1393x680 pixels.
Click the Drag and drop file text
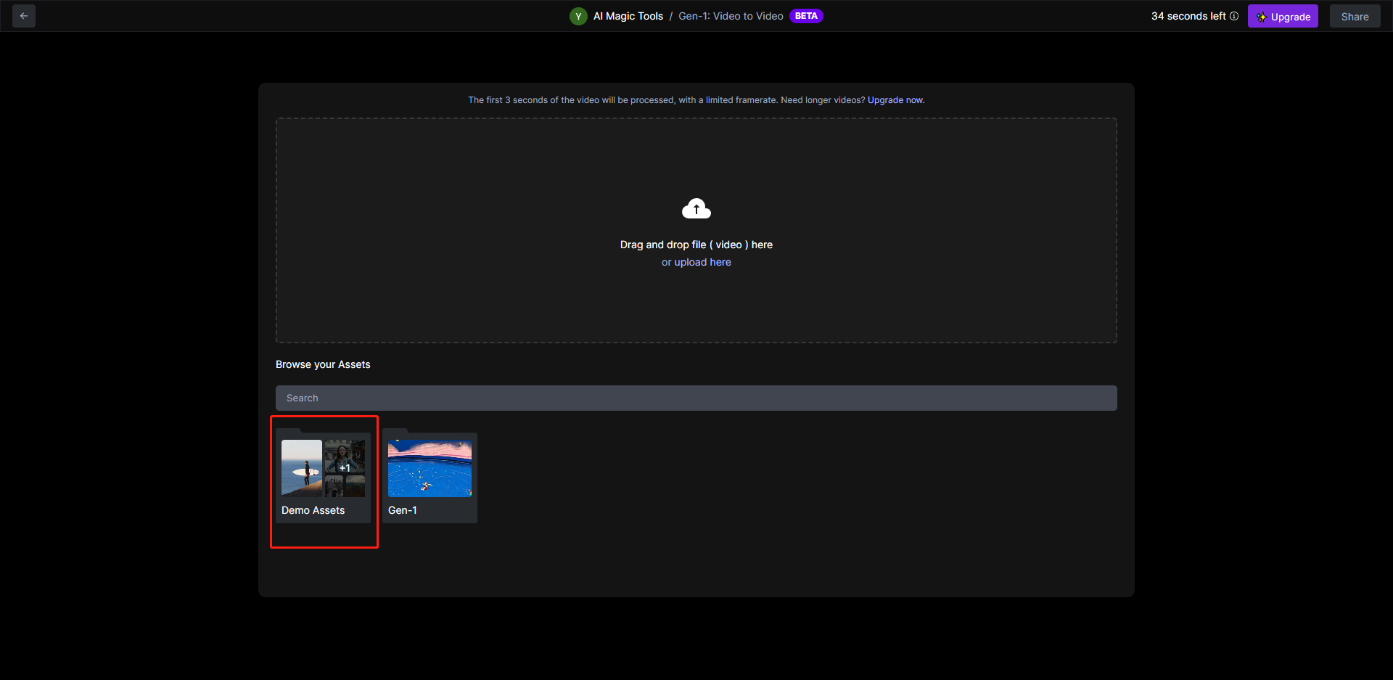click(696, 245)
